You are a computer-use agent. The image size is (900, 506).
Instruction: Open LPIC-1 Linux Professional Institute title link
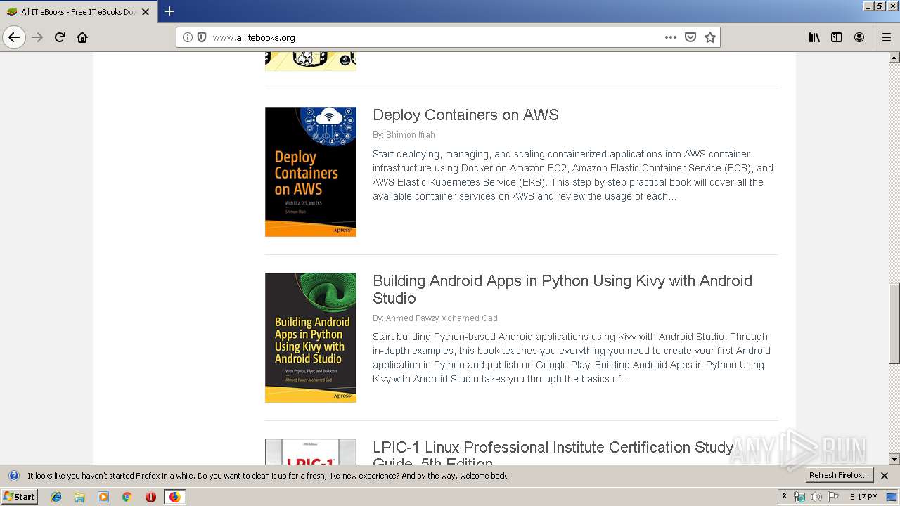[553, 452]
